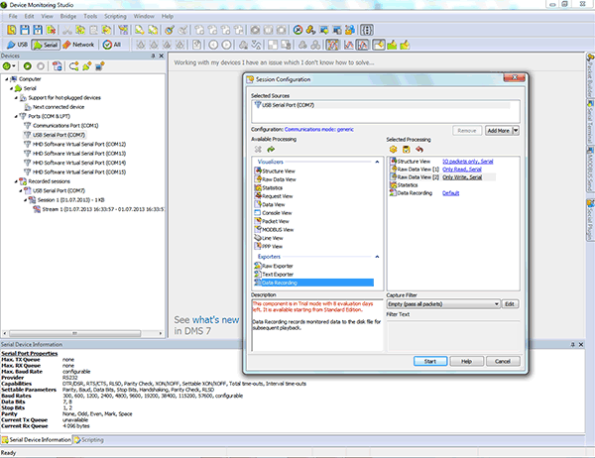
Task: Click the Only Read, Serial link
Action: (x=462, y=170)
